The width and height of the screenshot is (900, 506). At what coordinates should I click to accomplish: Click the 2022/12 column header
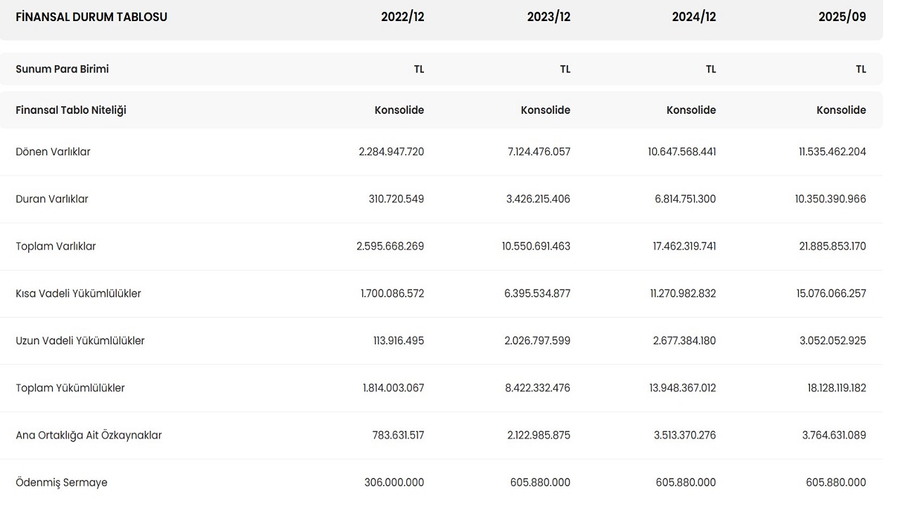click(x=402, y=17)
